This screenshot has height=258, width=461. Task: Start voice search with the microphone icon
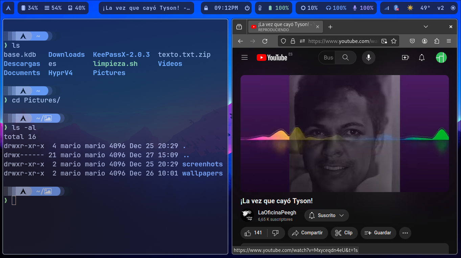(369, 57)
